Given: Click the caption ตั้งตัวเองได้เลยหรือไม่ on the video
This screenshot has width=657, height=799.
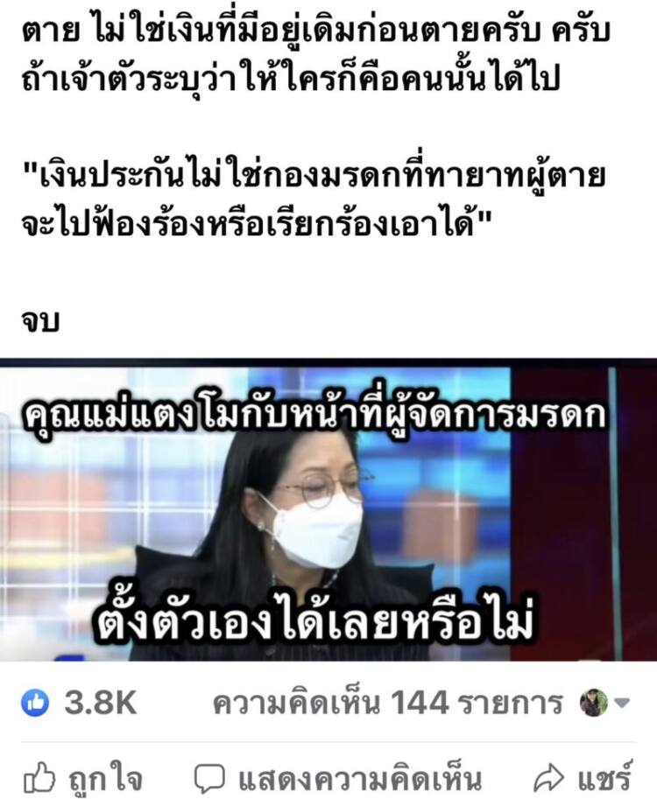Looking at the screenshot, I should [x=315, y=620].
